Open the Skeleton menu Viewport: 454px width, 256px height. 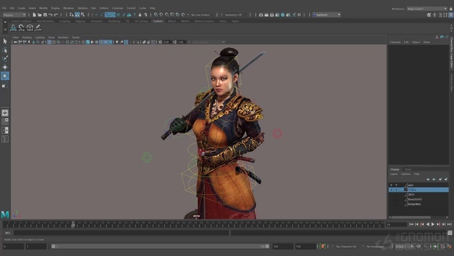tap(82, 8)
